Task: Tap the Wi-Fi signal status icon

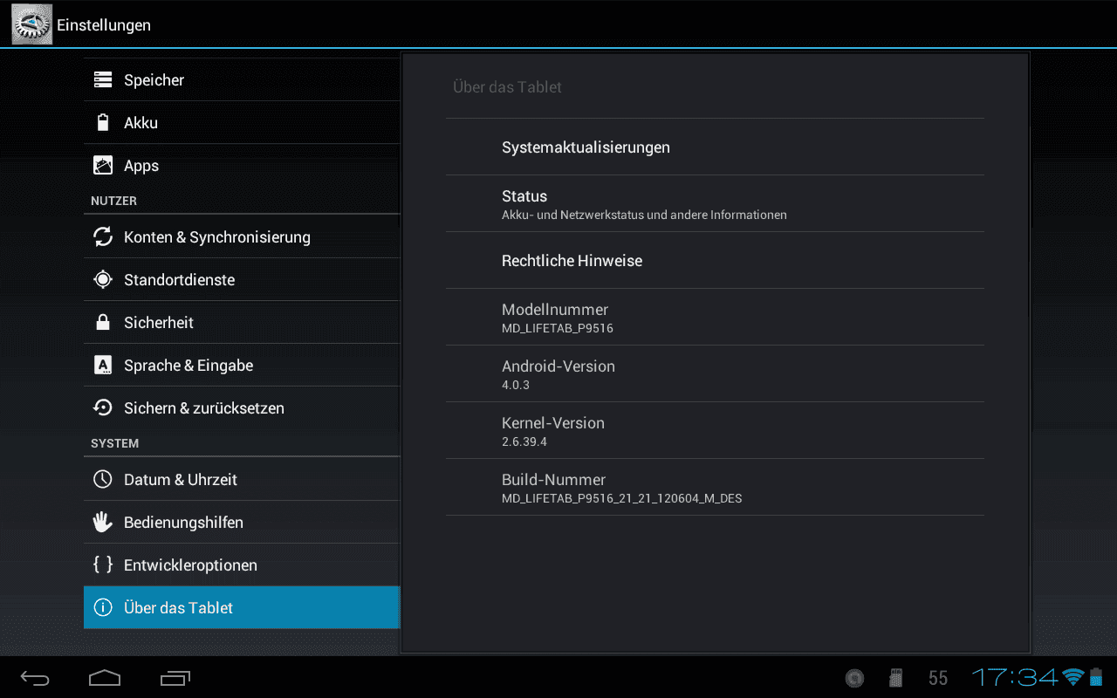Action: click(1072, 678)
